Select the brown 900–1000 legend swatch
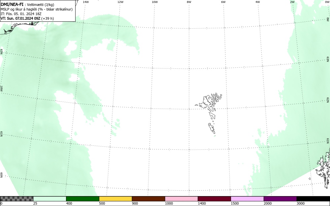The width and height of the screenshot is (330, 206). pyautogui.click(x=148, y=199)
